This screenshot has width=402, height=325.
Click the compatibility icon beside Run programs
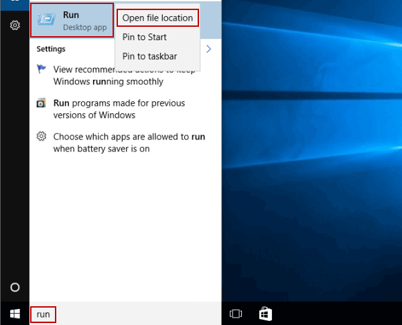pos(41,103)
